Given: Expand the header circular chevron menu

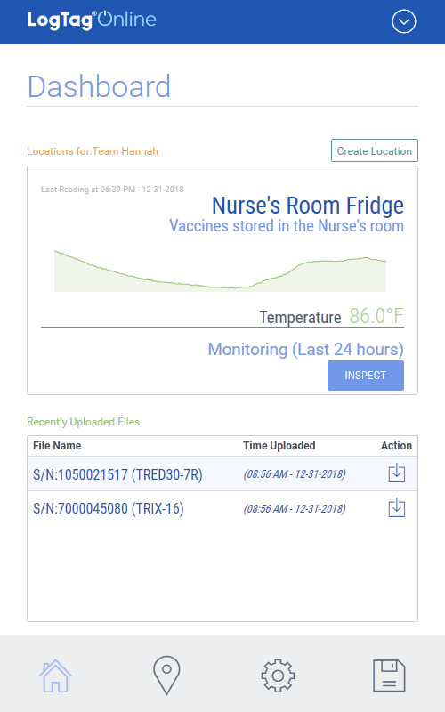Looking at the screenshot, I should 404,21.
